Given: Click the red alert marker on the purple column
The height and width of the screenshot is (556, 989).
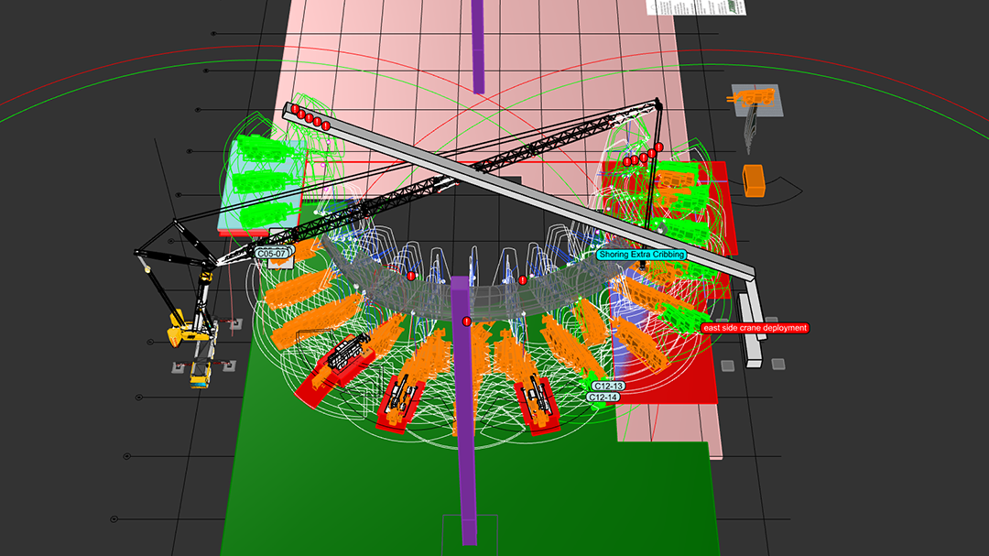Looking at the screenshot, I should pos(467,322).
